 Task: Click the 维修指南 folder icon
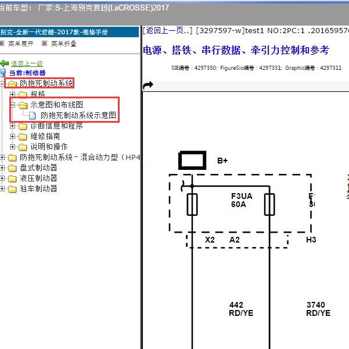(x=23, y=137)
